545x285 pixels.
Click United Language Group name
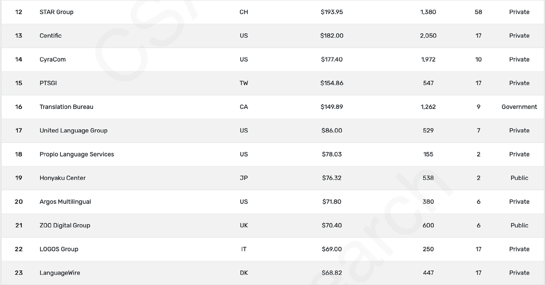pyautogui.click(x=74, y=130)
